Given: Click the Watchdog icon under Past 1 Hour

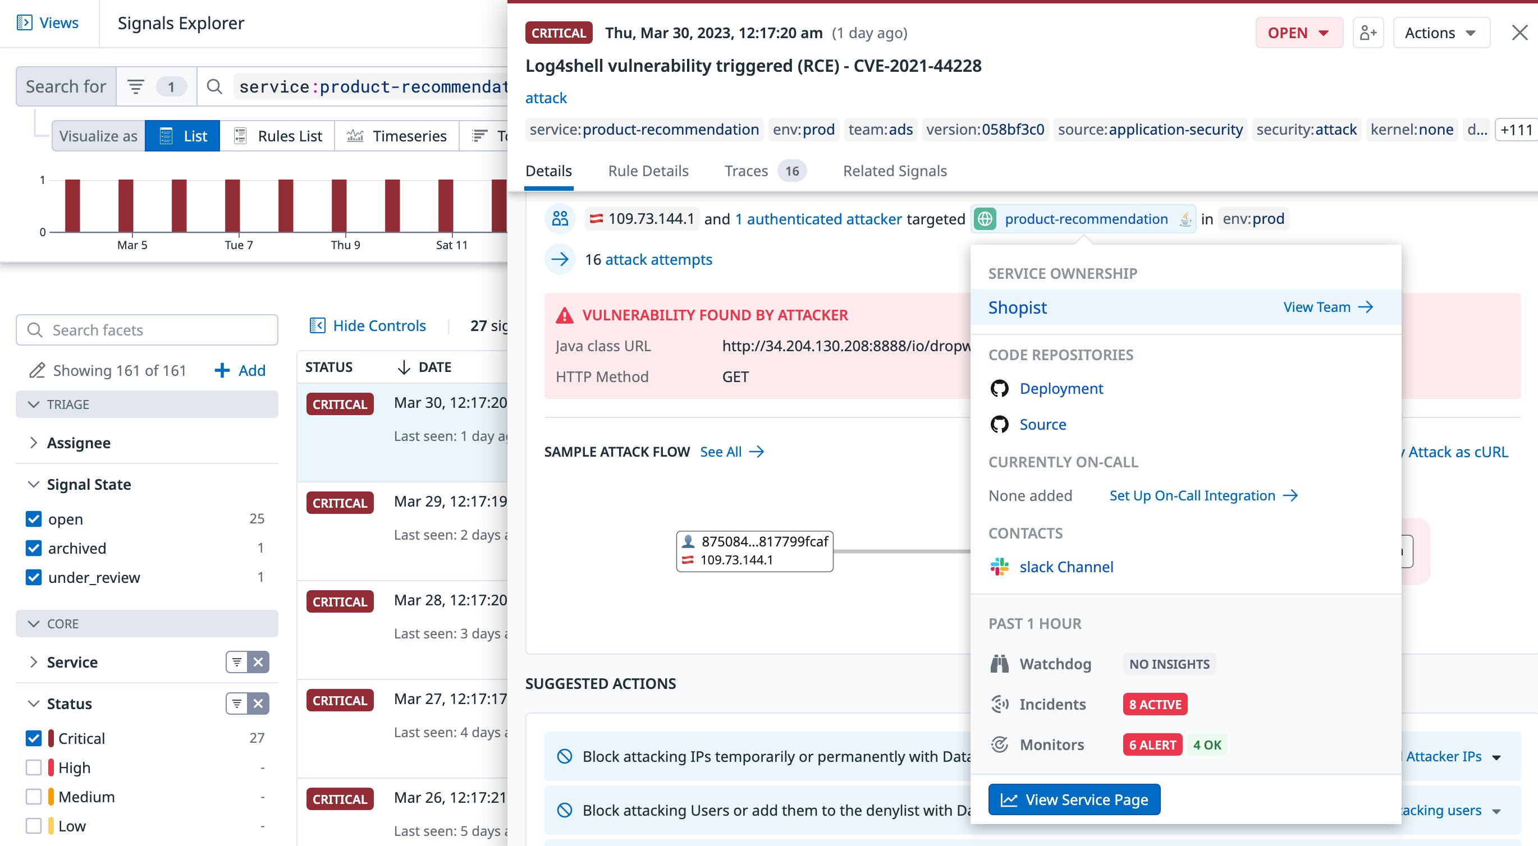Looking at the screenshot, I should [999, 664].
